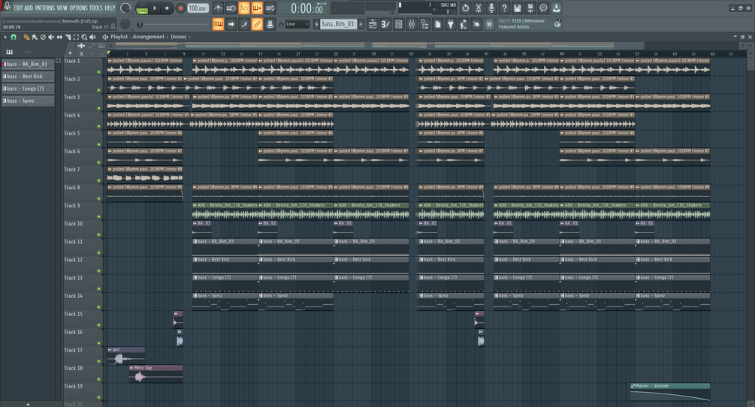Adjust the main volume knob
Screen dimensions: 755x407
click(125, 8)
